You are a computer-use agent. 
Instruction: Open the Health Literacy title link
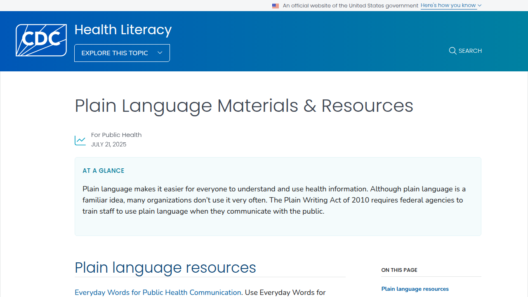[123, 30]
